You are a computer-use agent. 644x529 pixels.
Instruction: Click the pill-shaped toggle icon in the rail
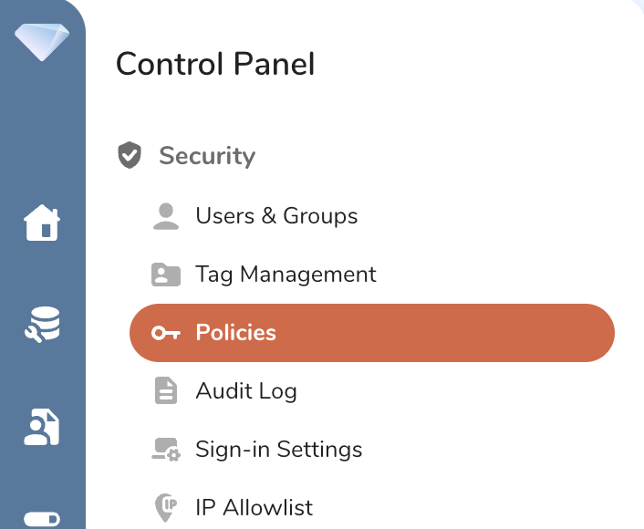point(42,519)
